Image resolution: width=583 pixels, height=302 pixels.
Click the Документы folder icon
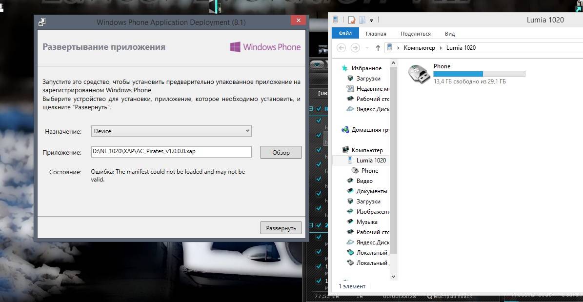coord(350,191)
